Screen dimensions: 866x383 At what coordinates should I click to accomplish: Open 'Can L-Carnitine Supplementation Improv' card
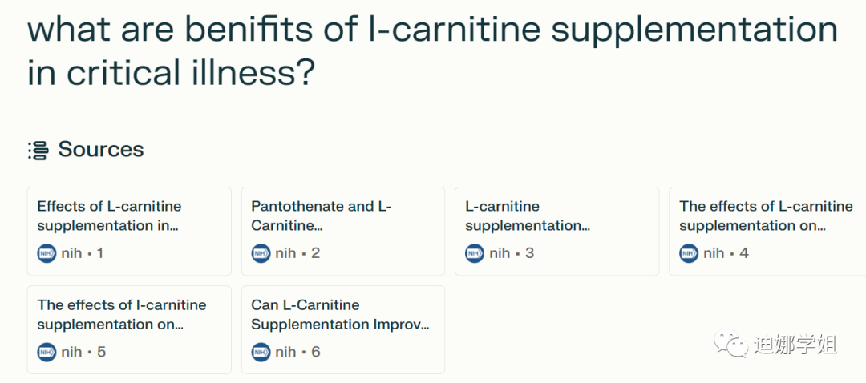[x=342, y=315]
